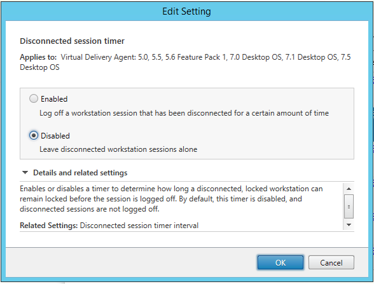Confirm the setting with OK

(x=280, y=262)
